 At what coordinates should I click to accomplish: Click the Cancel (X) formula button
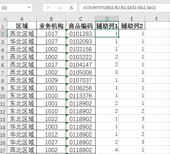(48, 8)
